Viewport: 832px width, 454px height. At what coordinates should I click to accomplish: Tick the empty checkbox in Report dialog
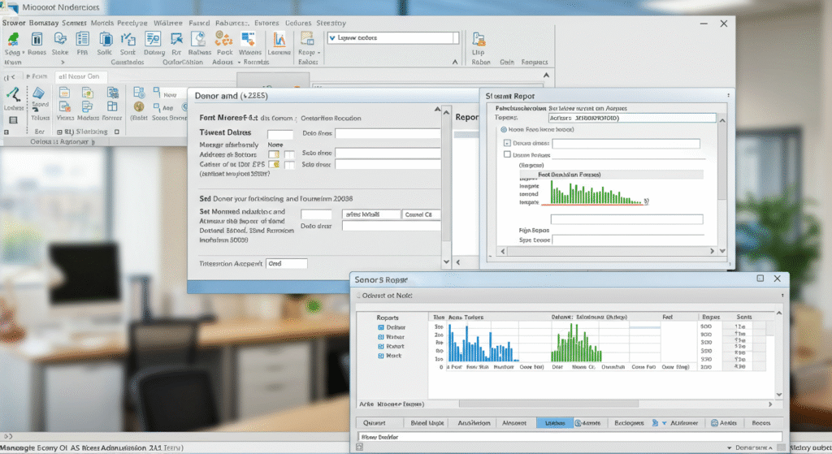pyautogui.click(x=508, y=153)
